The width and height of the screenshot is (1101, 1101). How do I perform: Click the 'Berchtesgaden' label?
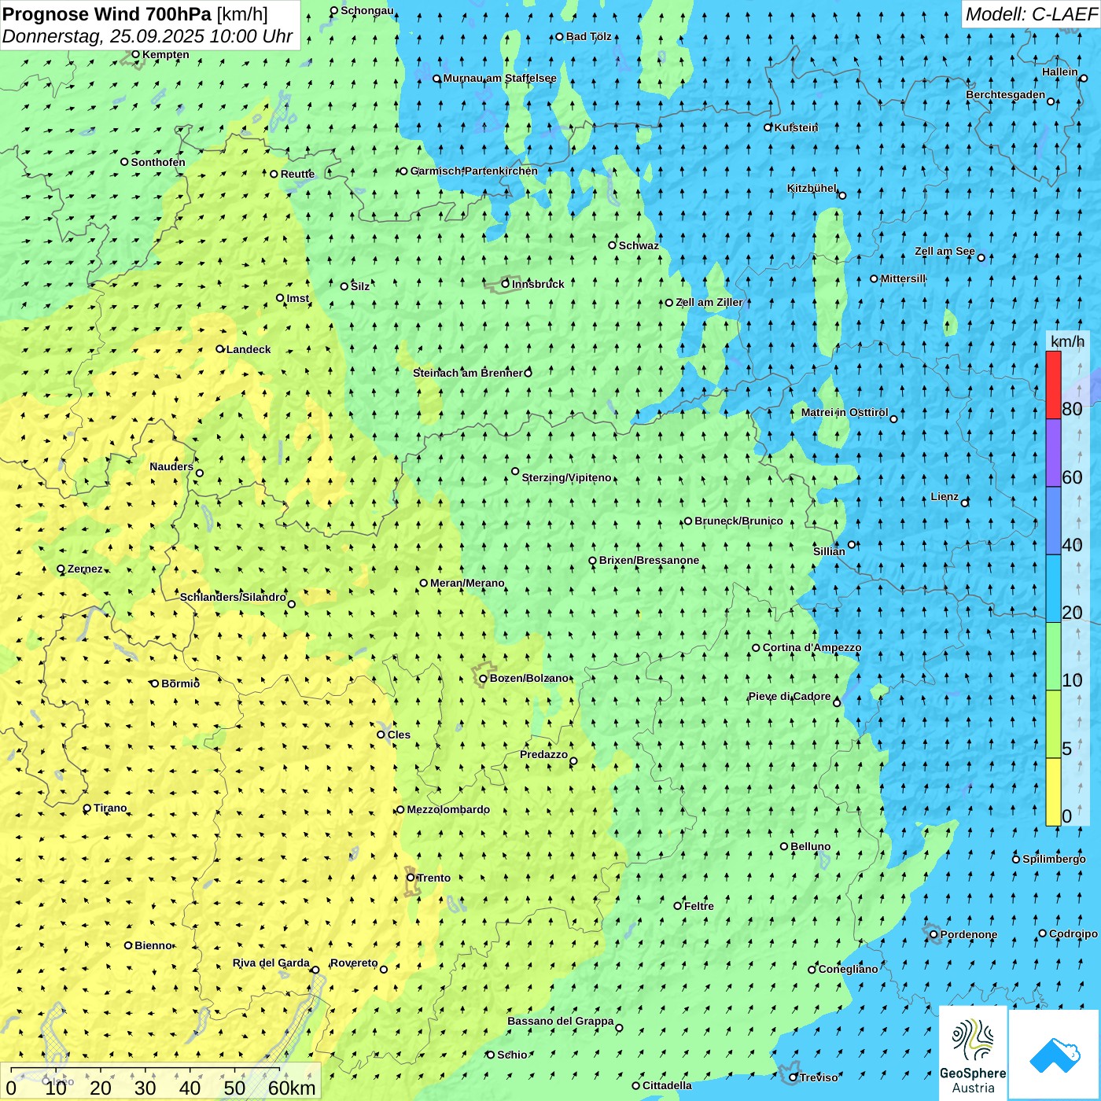pyautogui.click(x=1006, y=94)
